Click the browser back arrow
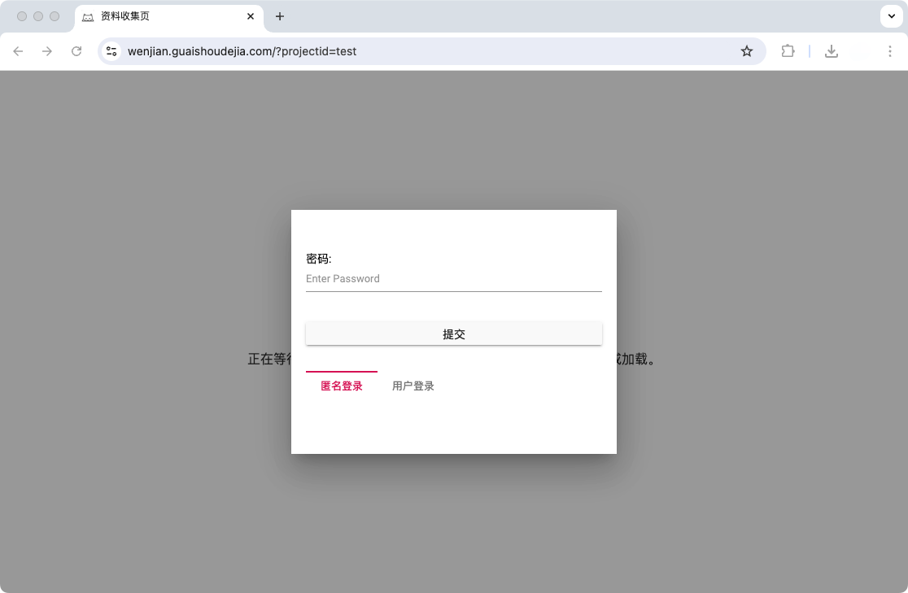908x593 pixels. [x=18, y=51]
